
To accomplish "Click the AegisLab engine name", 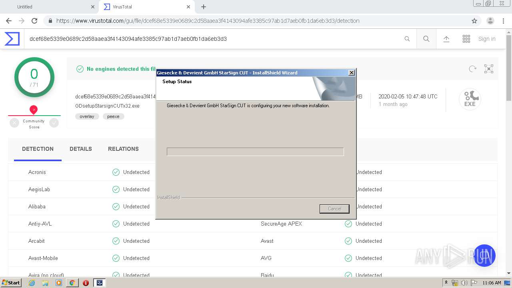I will pos(39,189).
